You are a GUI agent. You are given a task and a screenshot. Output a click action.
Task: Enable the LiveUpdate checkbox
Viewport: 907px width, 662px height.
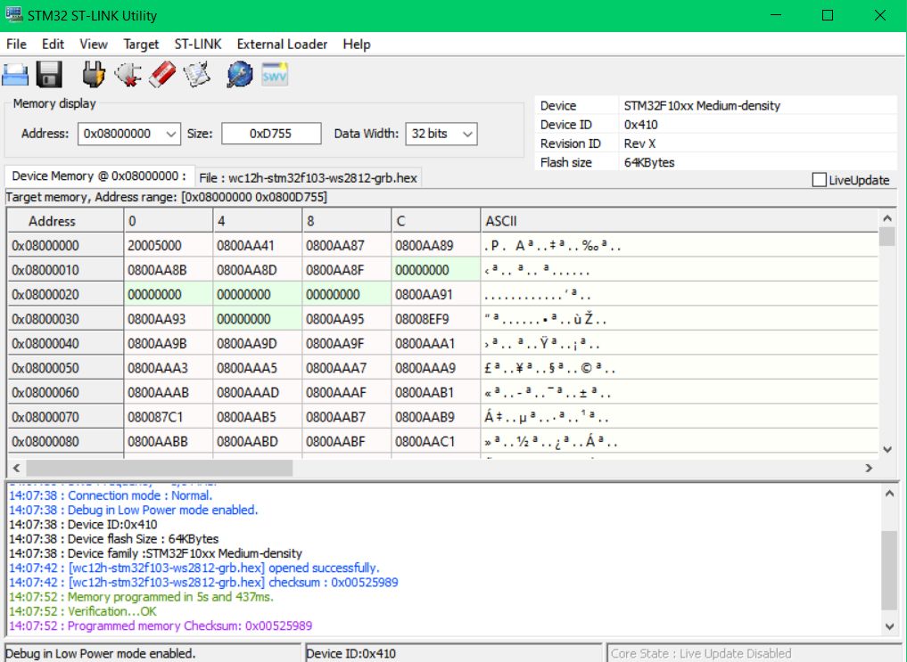coord(820,180)
